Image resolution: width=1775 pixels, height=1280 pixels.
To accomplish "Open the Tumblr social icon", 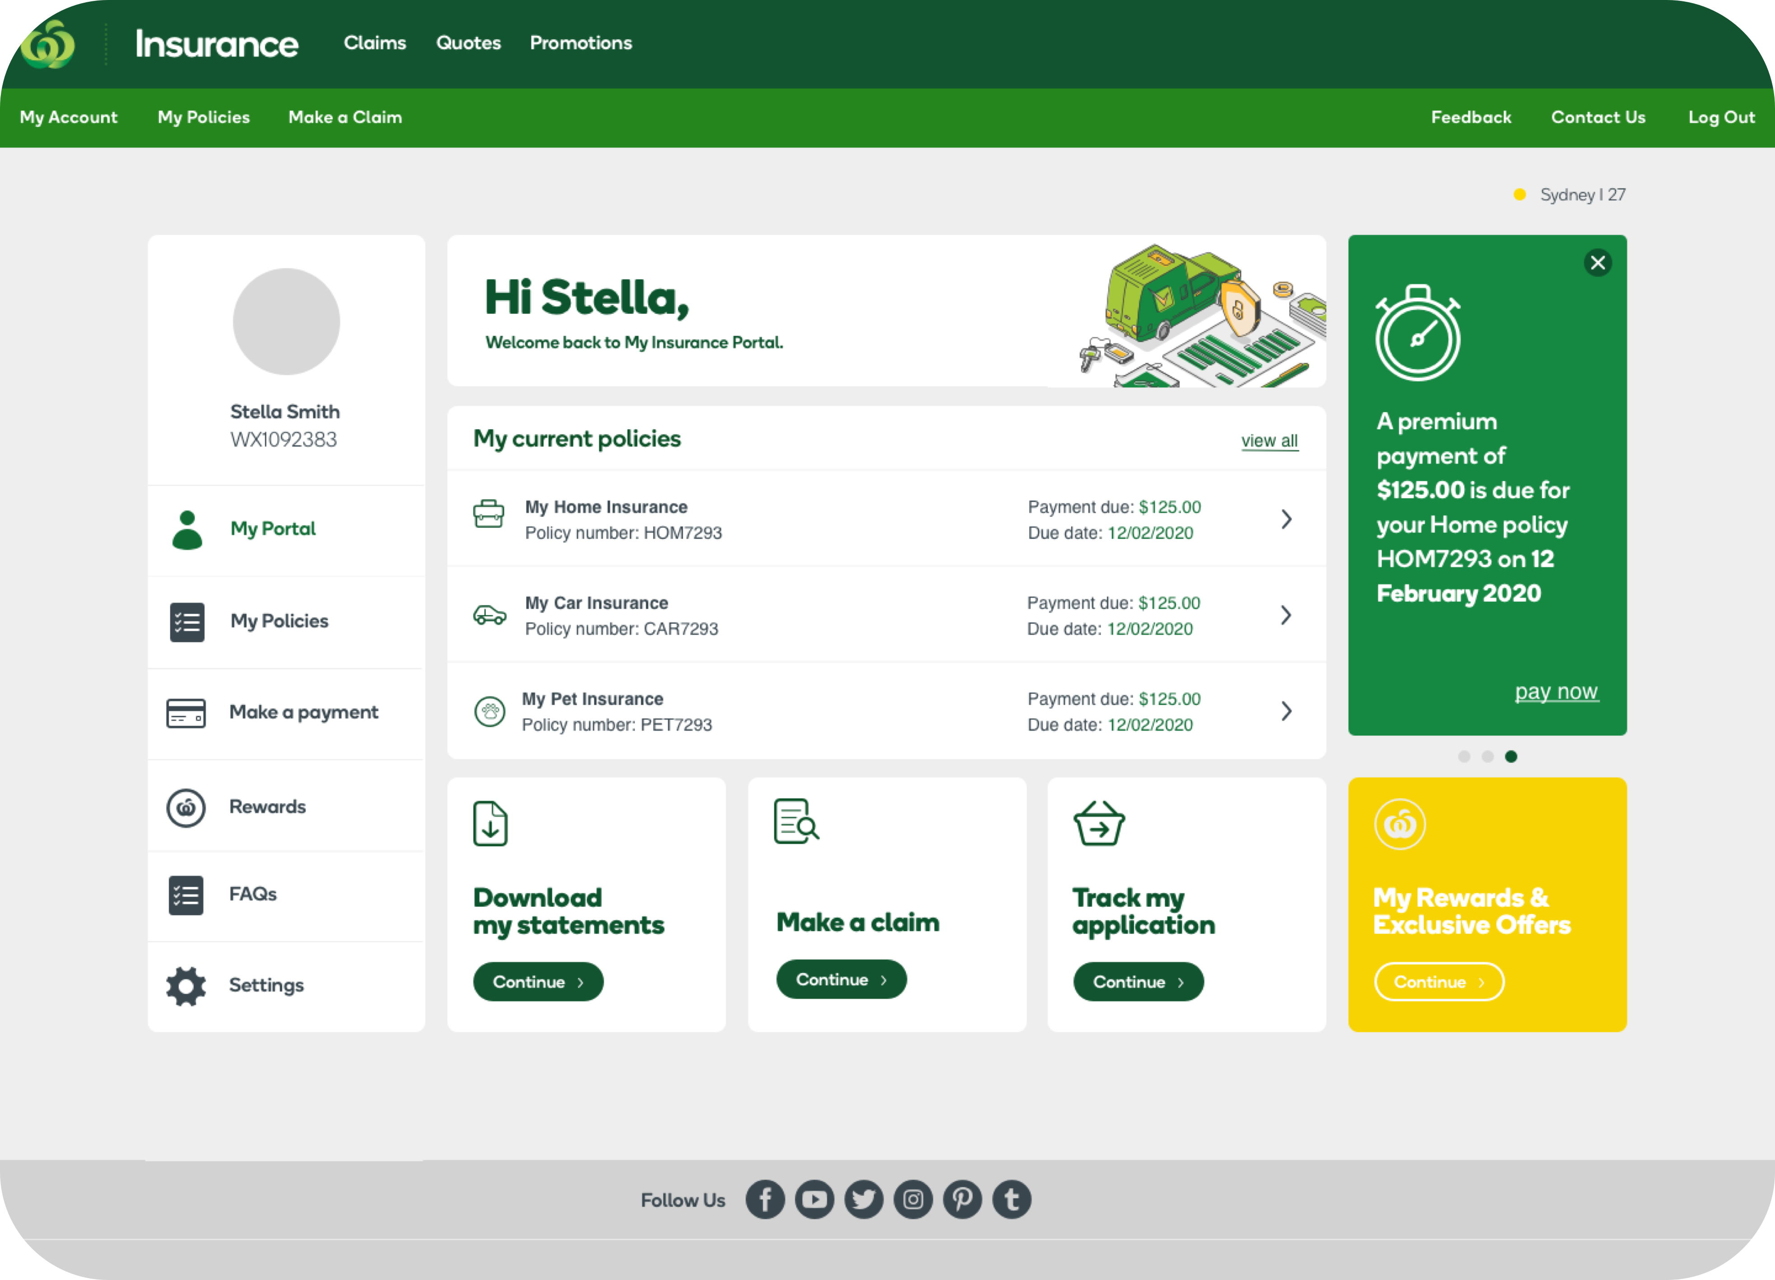I will click(x=1011, y=1199).
